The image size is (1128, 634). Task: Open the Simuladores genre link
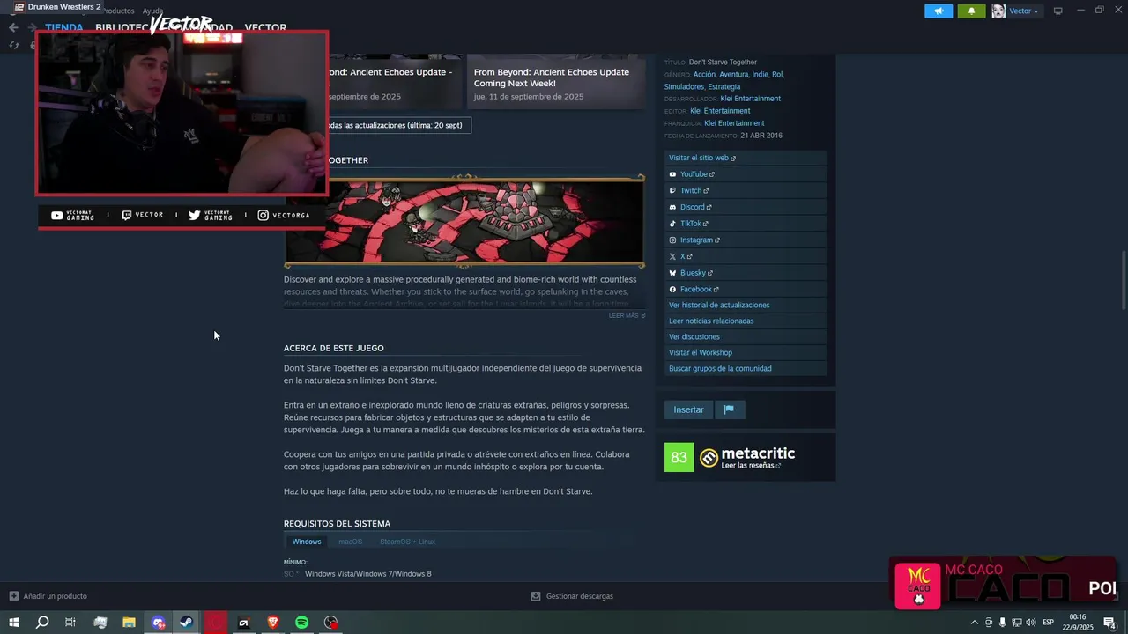pyautogui.click(x=684, y=87)
